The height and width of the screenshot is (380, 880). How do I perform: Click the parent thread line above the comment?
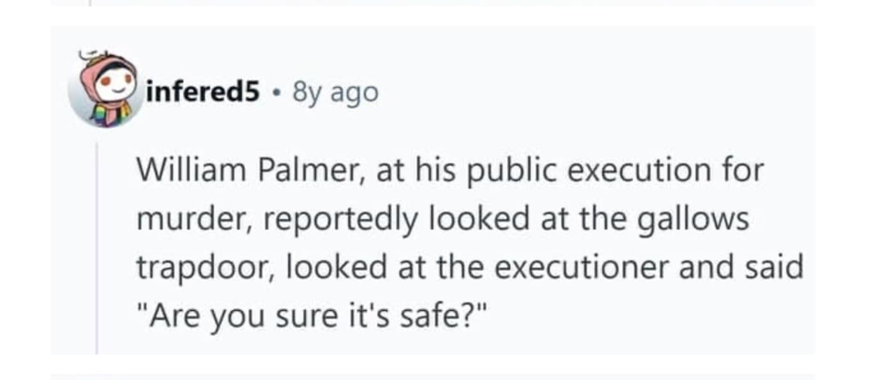pos(89,3)
